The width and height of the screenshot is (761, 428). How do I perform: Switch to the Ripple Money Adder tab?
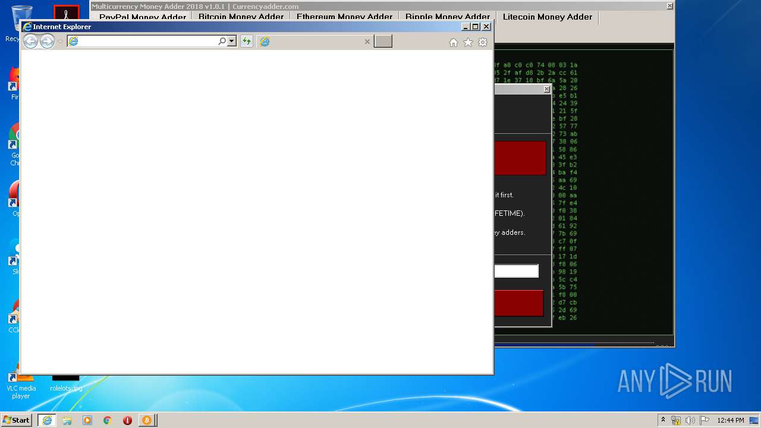click(448, 17)
